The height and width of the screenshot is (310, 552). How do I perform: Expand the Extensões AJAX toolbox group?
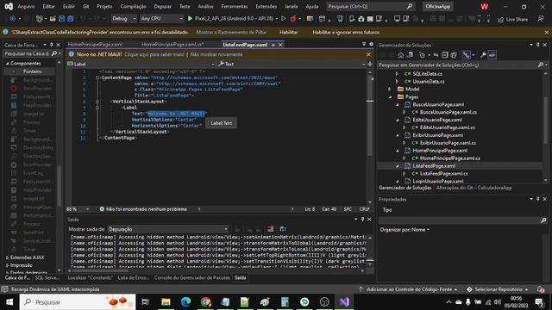click(x=8, y=257)
